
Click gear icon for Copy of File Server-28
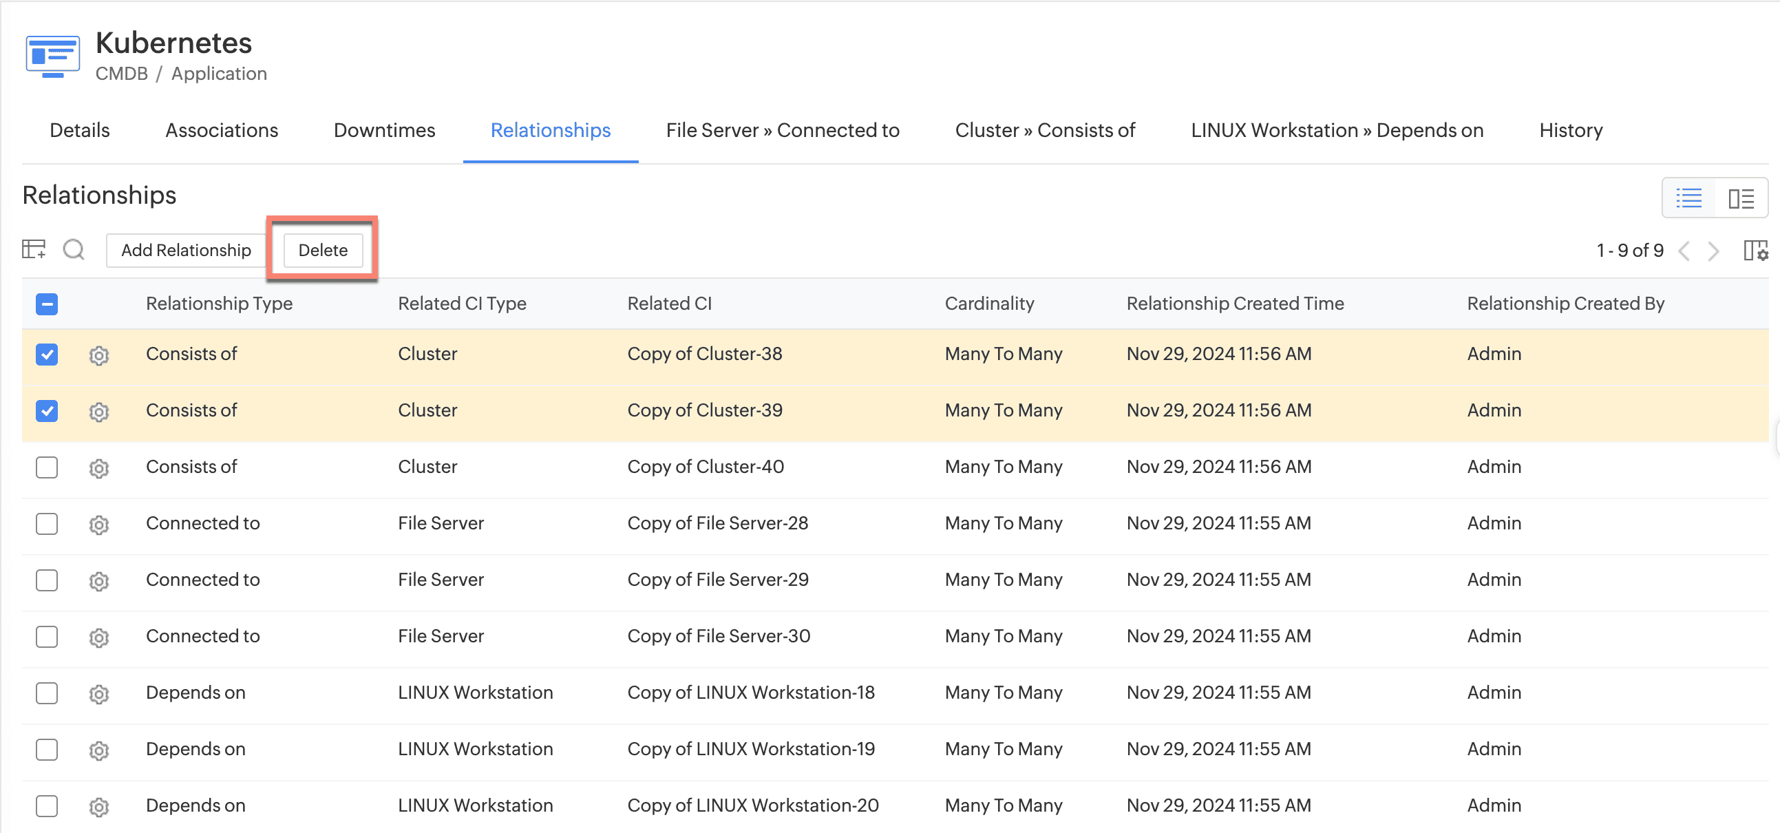pos(99,525)
